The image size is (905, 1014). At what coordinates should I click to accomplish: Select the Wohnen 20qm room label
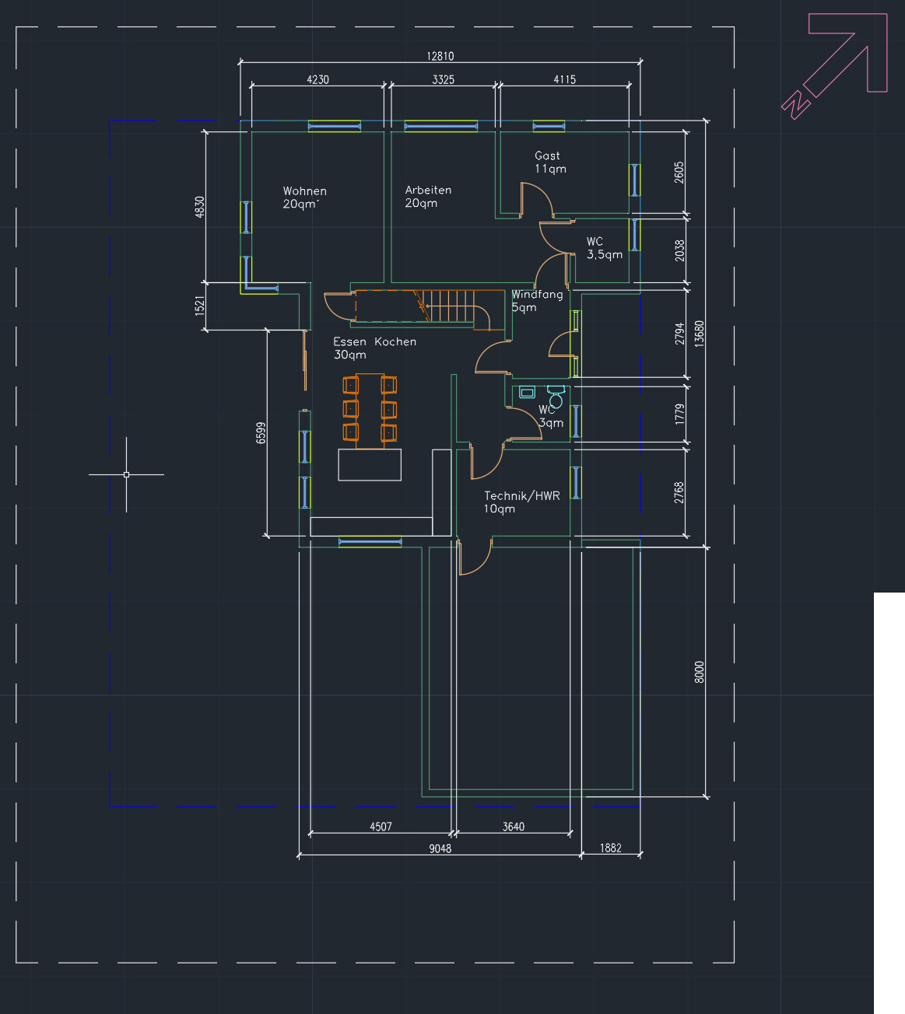pos(304,198)
